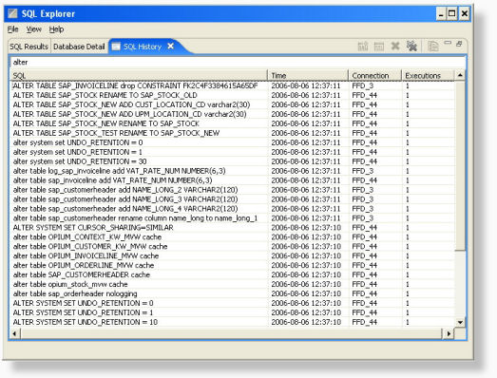This screenshot has width=497, height=378.
Task: Click the 'alter' filter text field
Action: tap(238, 62)
